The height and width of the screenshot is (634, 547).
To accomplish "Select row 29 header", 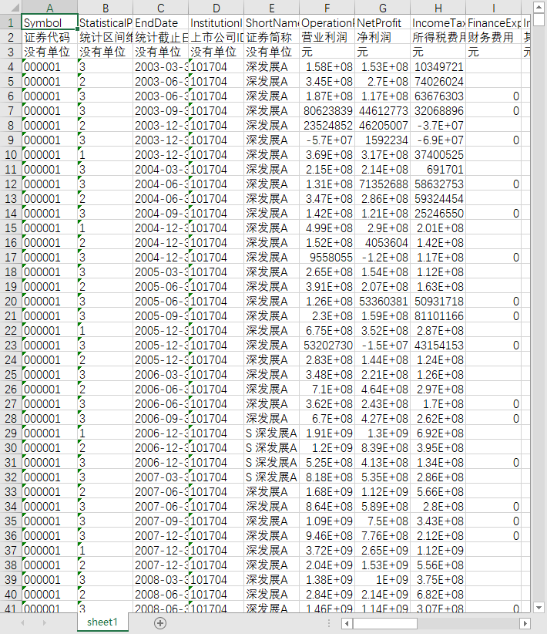I will click(11, 433).
